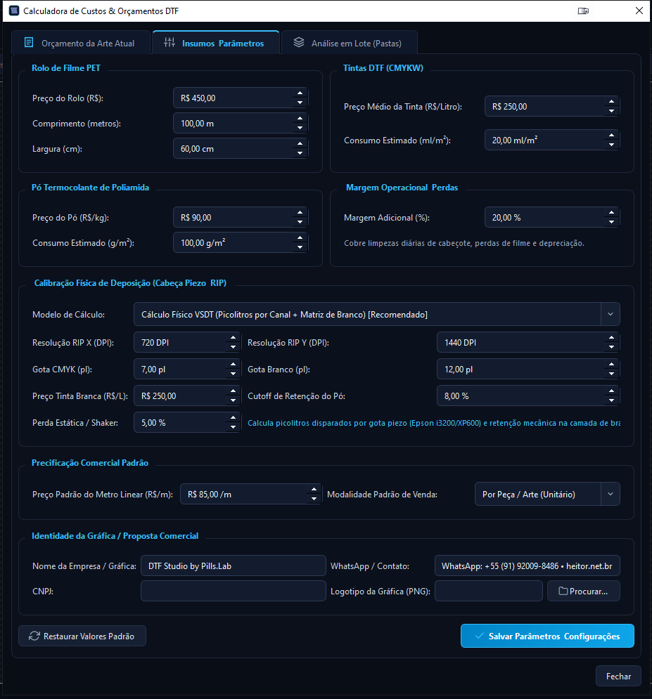Viewport: 652px width, 699px height.
Task: Click the Cobre limpezas diárias note text
Action: tap(464, 243)
